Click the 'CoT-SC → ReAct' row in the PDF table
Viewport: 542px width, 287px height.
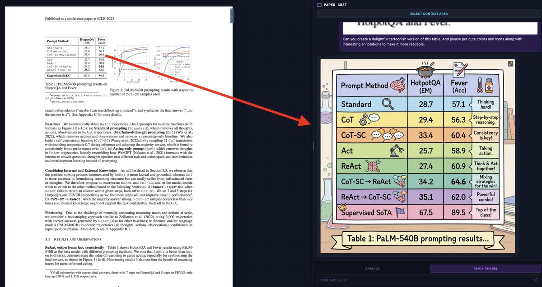76,66
